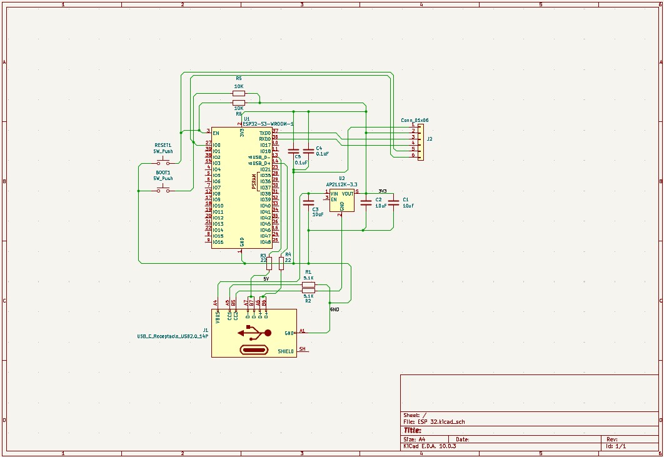664x457 pixels.
Task: Click the J1 reference designator
Action: tap(205, 330)
